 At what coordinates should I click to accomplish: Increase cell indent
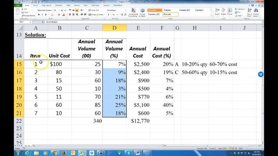(x=85, y=14)
